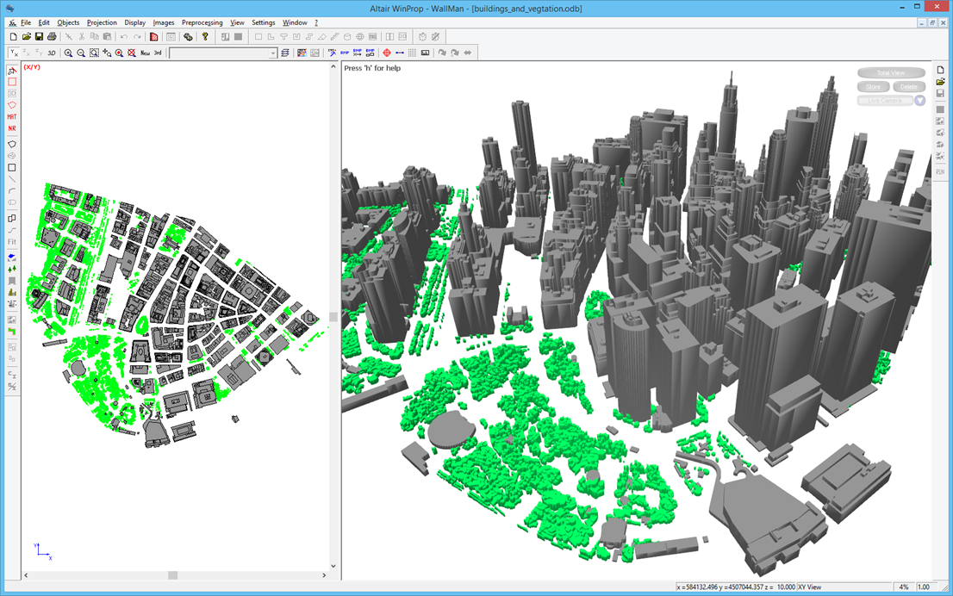Screen dimensions: 953x596
Task: Open the Projection menu
Action: pos(102,22)
